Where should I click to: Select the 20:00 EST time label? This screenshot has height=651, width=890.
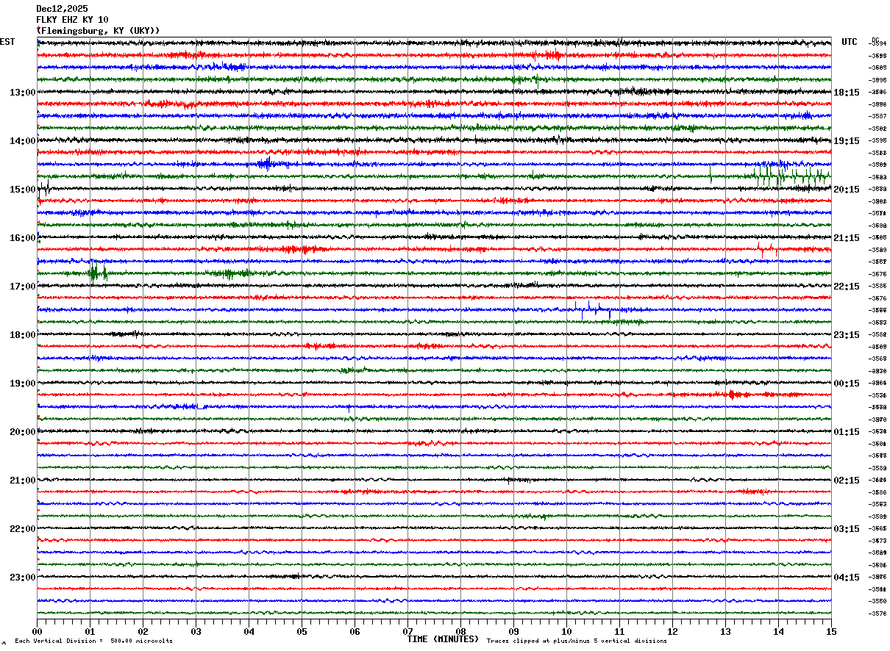[x=23, y=432]
